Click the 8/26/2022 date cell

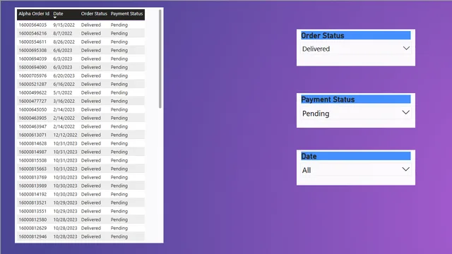[x=64, y=42]
